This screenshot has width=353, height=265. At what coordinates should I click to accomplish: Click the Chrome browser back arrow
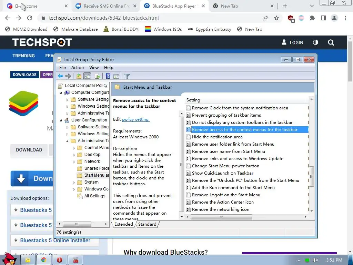click(x=8, y=18)
